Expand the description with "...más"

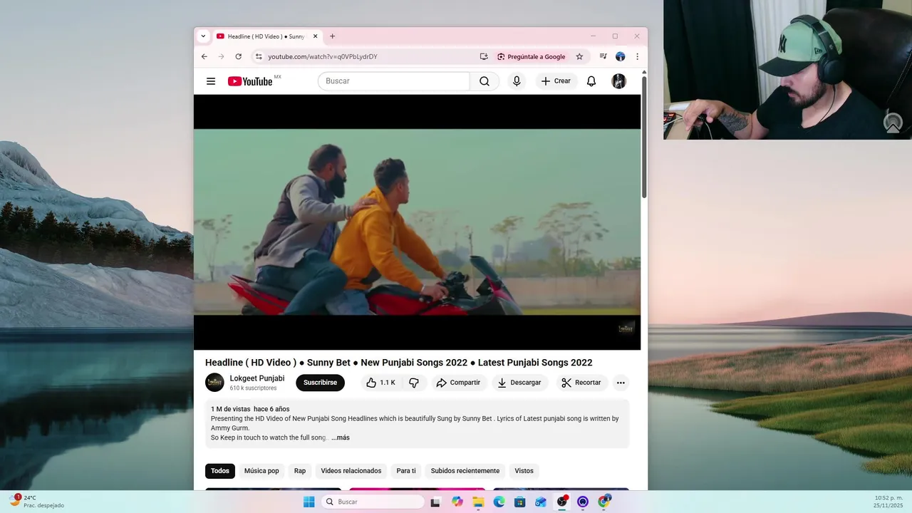(x=341, y=437)
